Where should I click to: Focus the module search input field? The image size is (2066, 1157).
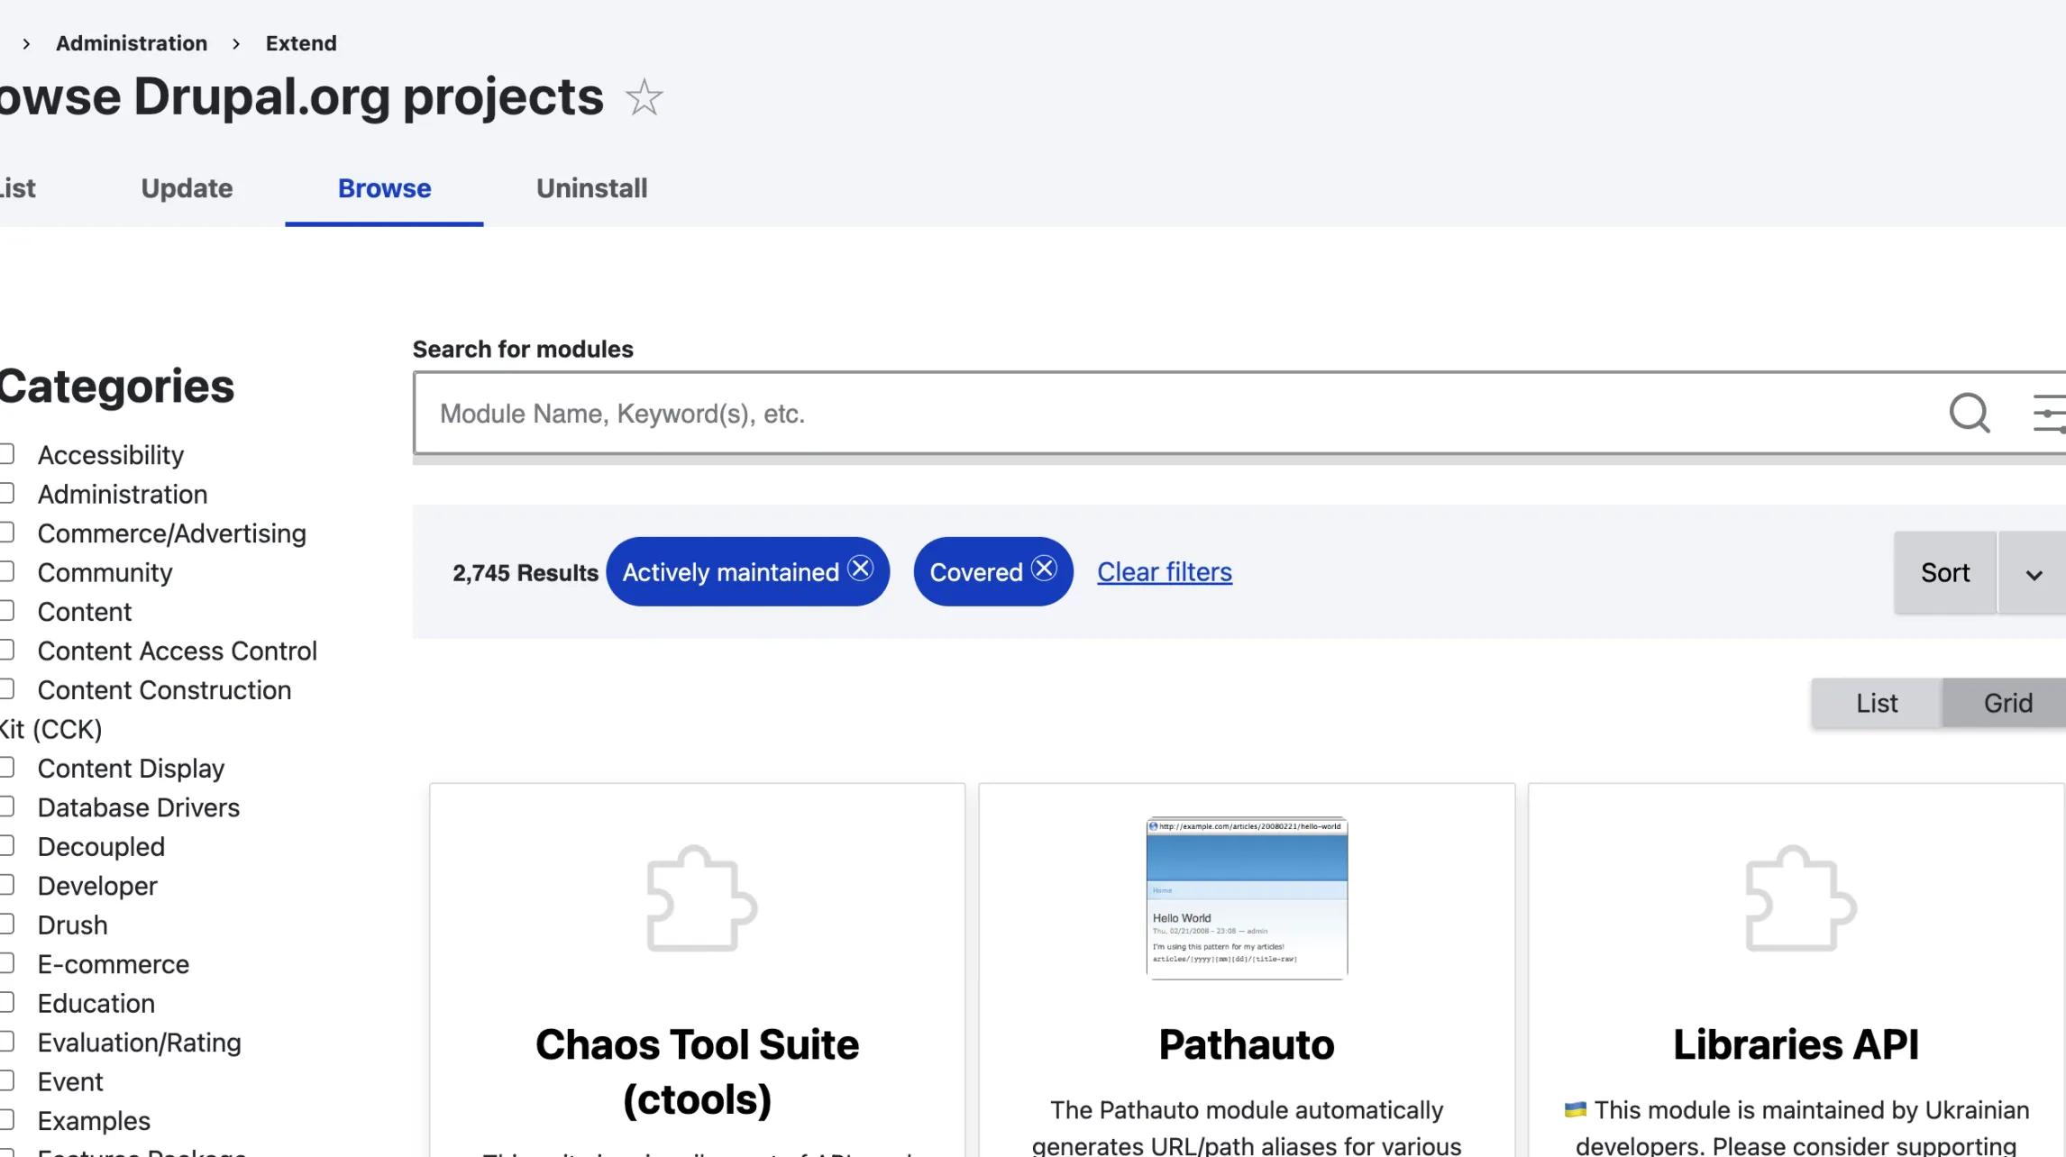[1172, 414]
